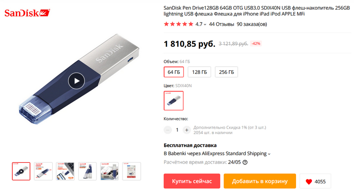This screenshot has height=194, width=354.
Task: Select the 256 ГБ capacity option
Action: [226, 72]
